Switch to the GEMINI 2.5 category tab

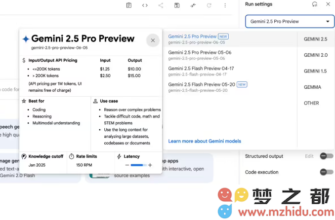(316, 39)
